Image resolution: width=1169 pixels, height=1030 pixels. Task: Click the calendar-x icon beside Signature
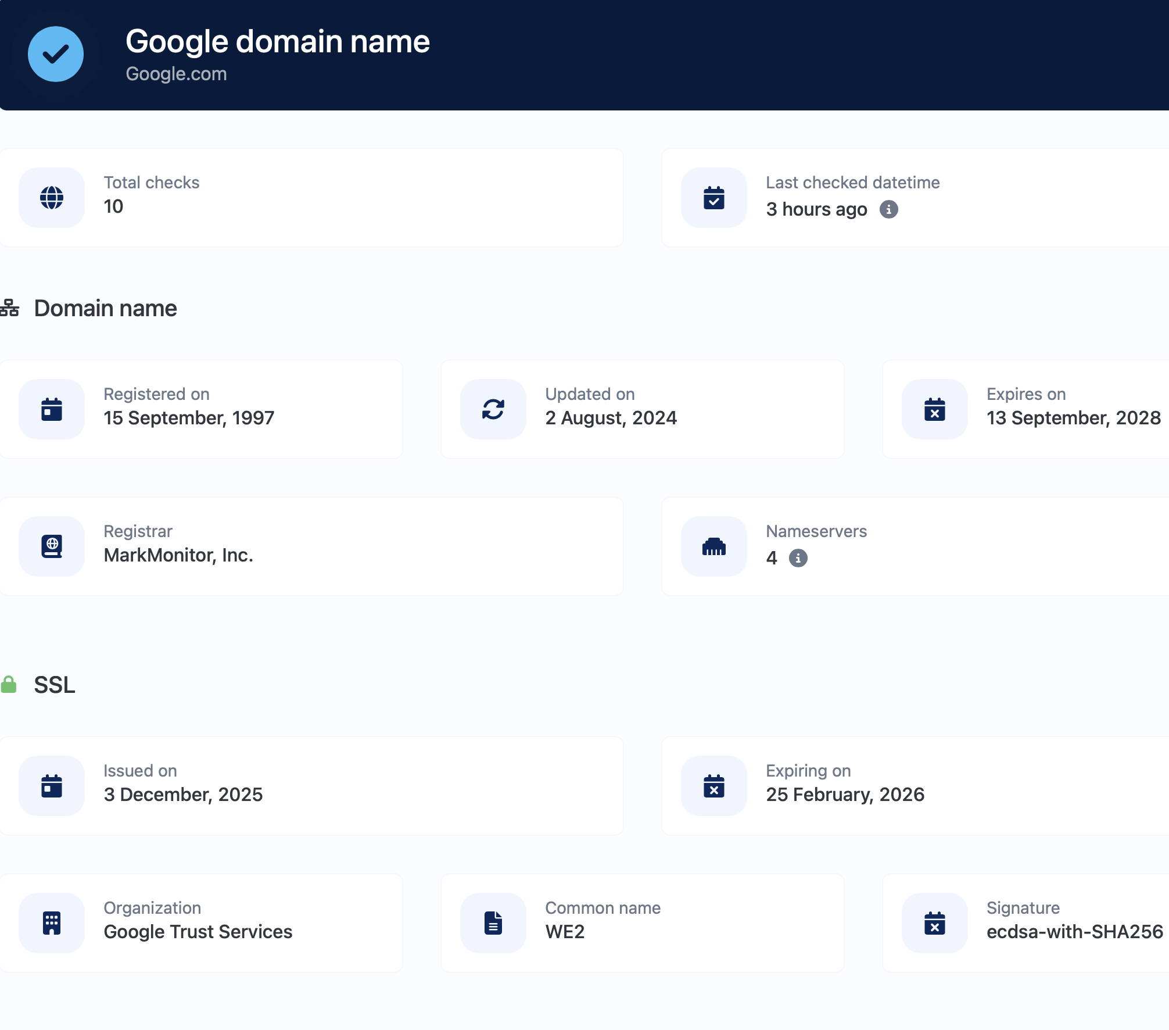(934, 923)
